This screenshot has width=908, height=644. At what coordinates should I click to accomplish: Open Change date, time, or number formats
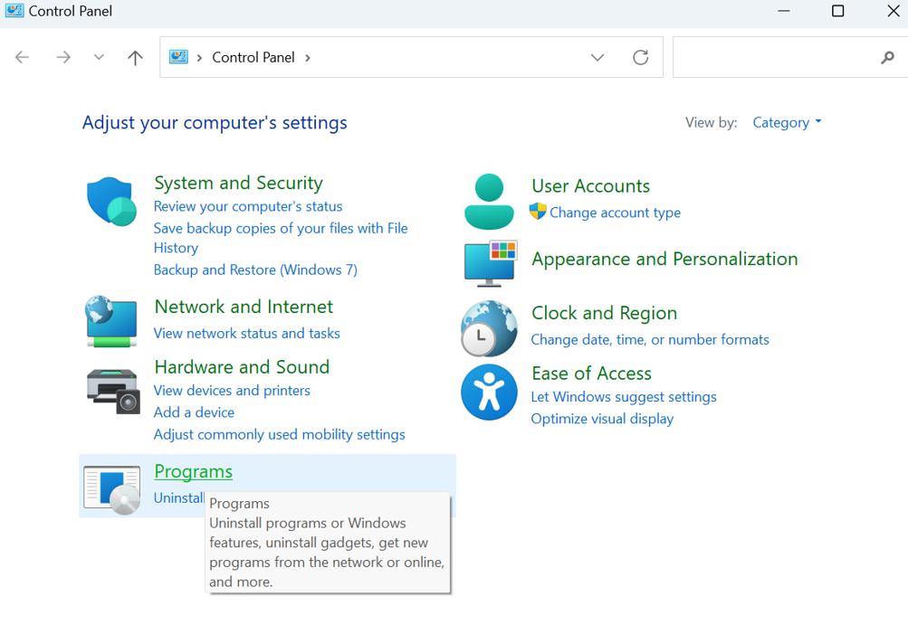pos(650,340)
